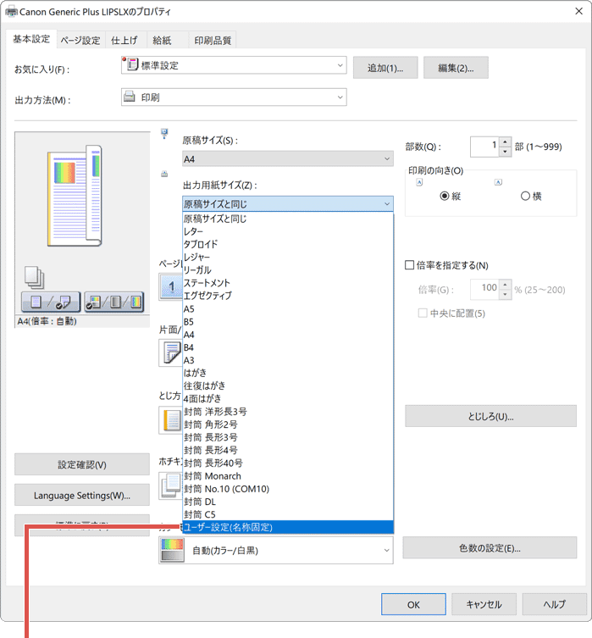This screenshot has width=592, height=638.
Task: Select レター in the paper size list
Action: coord(288,231)
